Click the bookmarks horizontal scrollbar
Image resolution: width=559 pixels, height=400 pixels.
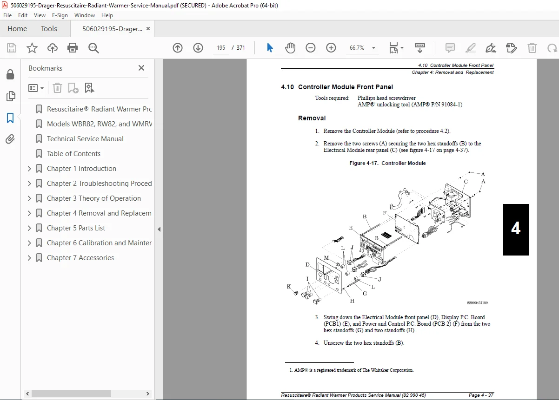point(72,394)
